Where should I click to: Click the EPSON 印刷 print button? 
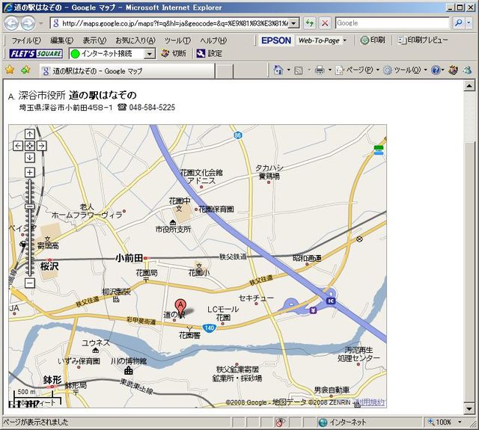(372, 40)
